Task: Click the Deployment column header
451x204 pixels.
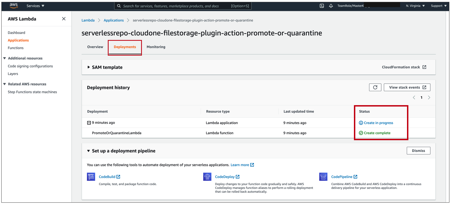Action: point(97,111)
